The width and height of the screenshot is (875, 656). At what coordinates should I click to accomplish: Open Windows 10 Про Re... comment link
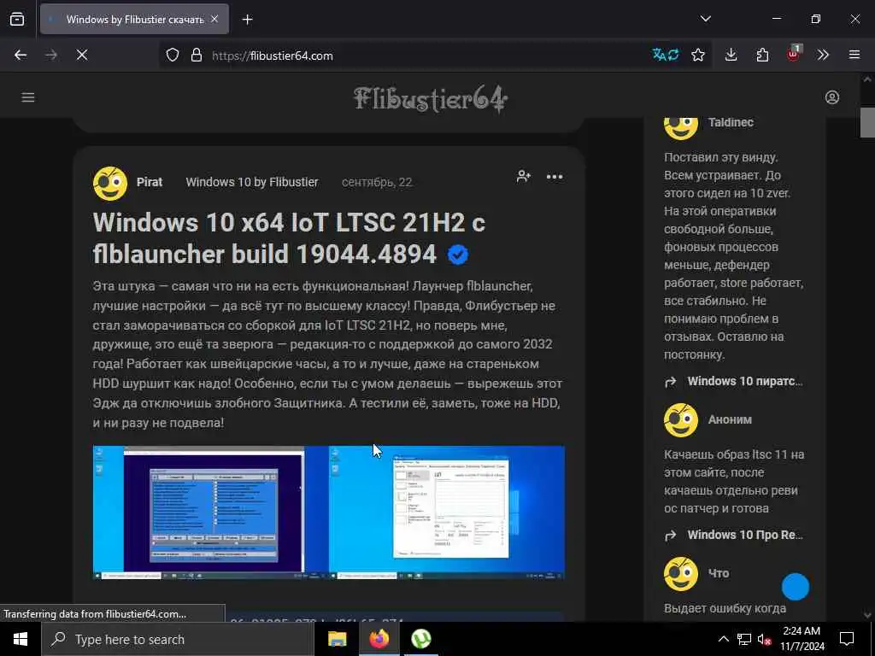(745, 535)
